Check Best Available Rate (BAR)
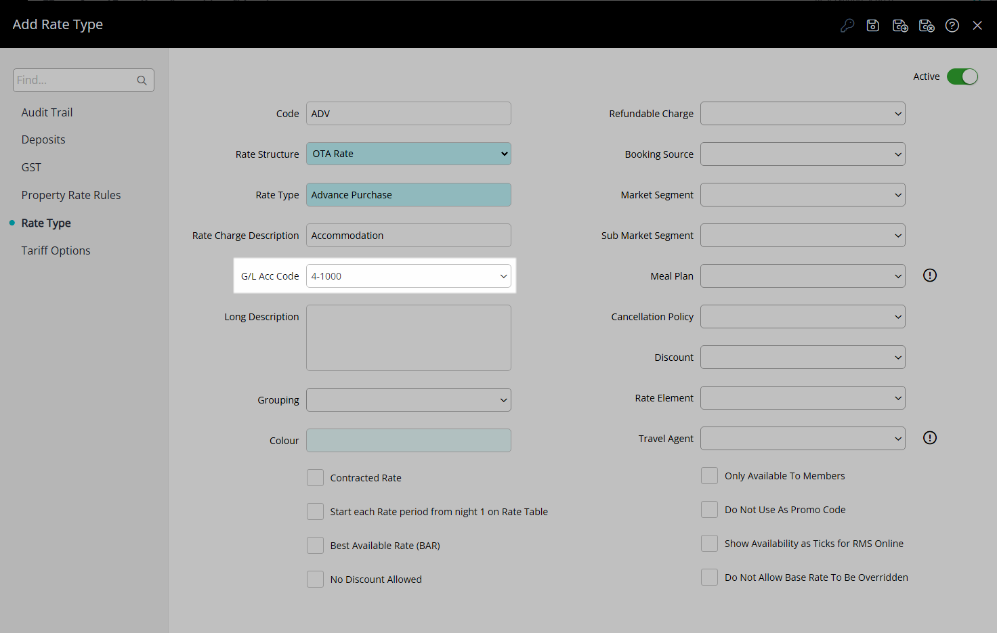 coord(315,546)
